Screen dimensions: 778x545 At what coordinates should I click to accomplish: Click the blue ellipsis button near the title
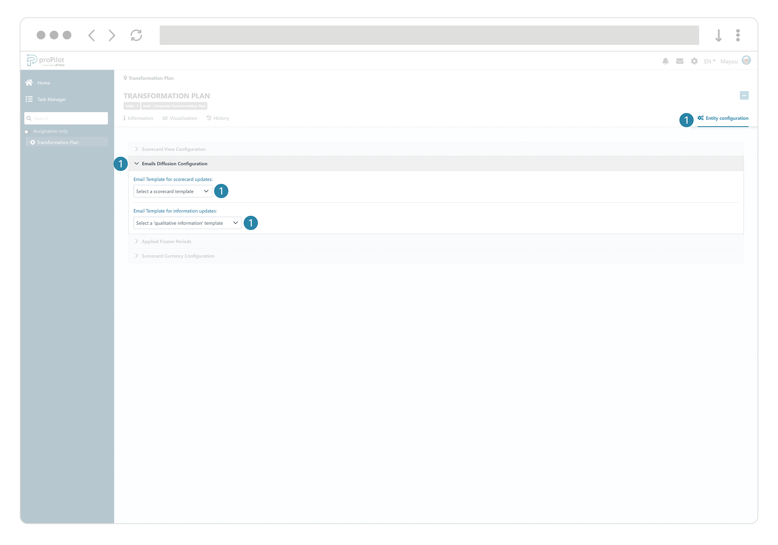[744, 95]
